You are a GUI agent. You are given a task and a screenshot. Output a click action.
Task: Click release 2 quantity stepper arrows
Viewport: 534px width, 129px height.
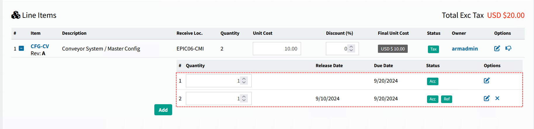[x=244, y=99]
